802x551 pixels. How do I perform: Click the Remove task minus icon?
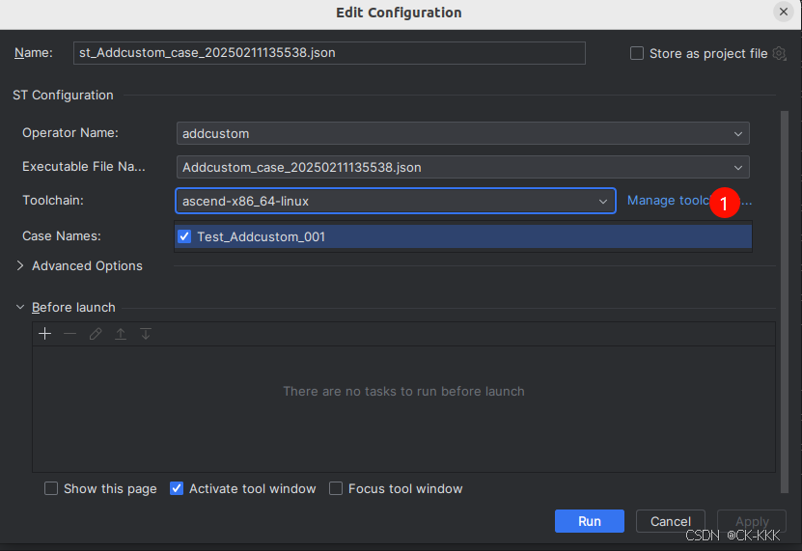[x=69, y=334]
